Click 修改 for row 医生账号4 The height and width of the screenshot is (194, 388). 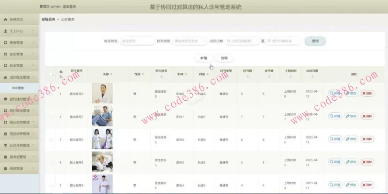coord(351,185)
